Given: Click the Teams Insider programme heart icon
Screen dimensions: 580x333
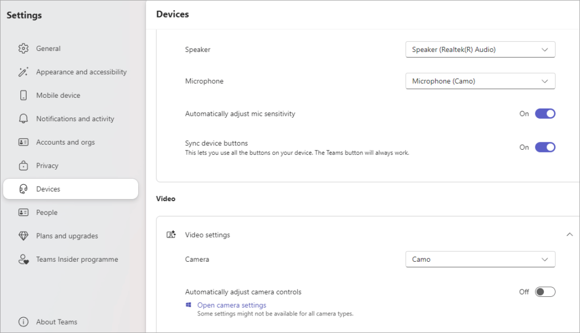Looking at the screenshot, I should coord(23,260).
